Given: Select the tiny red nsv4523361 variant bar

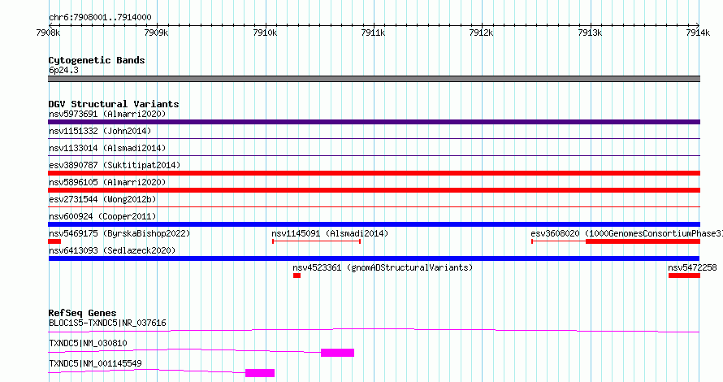Looking at the screenshot, I should 297,276.
